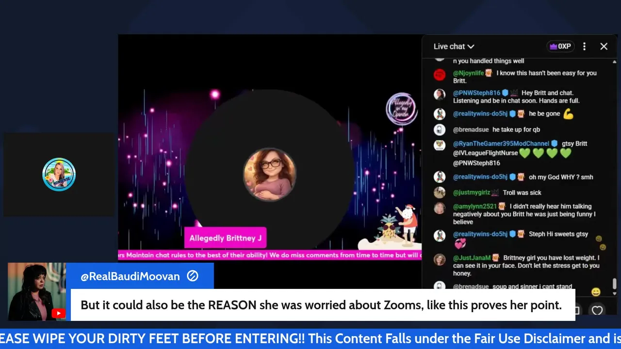Click the @justmygirlz username
The image size is (621, 349).
(x=472, y=192)
